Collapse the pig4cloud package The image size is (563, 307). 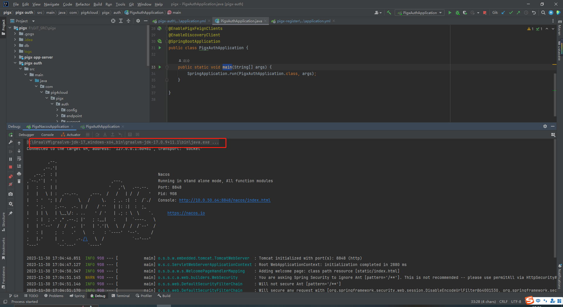click(41, 92)
